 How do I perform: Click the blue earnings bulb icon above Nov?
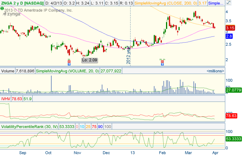coord(69,64)
